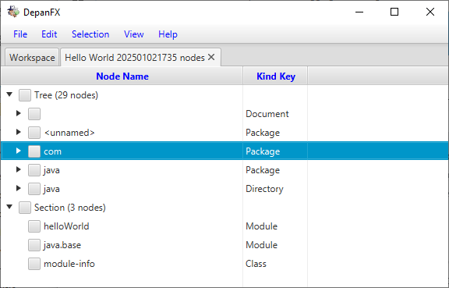The image size is (449, 288).
Task: Select the helloWorld row label
Action: [x=66, y=226]
